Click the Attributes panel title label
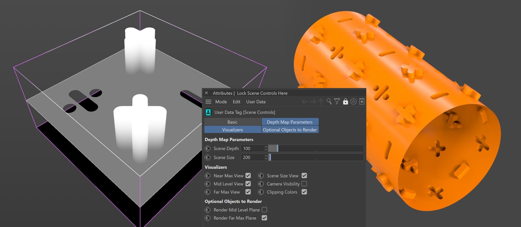The height and width of the screenshot is (227, 521). coord(222,93)
